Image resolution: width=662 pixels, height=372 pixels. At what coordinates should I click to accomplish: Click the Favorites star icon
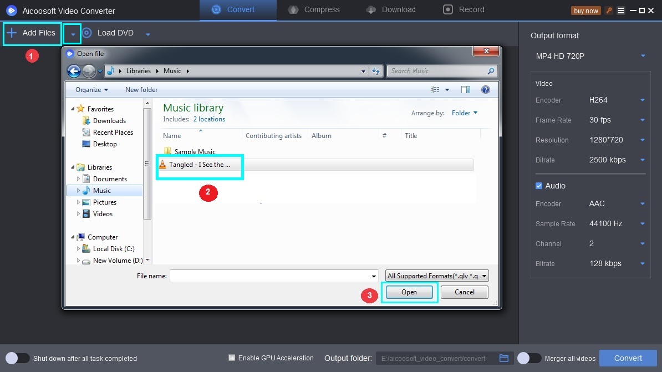point(80,109)
